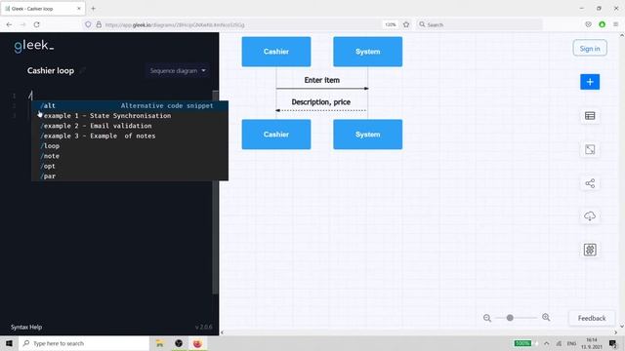
Task: Open File Explorer from the taskbar
Action: click(x=160, y=343)
